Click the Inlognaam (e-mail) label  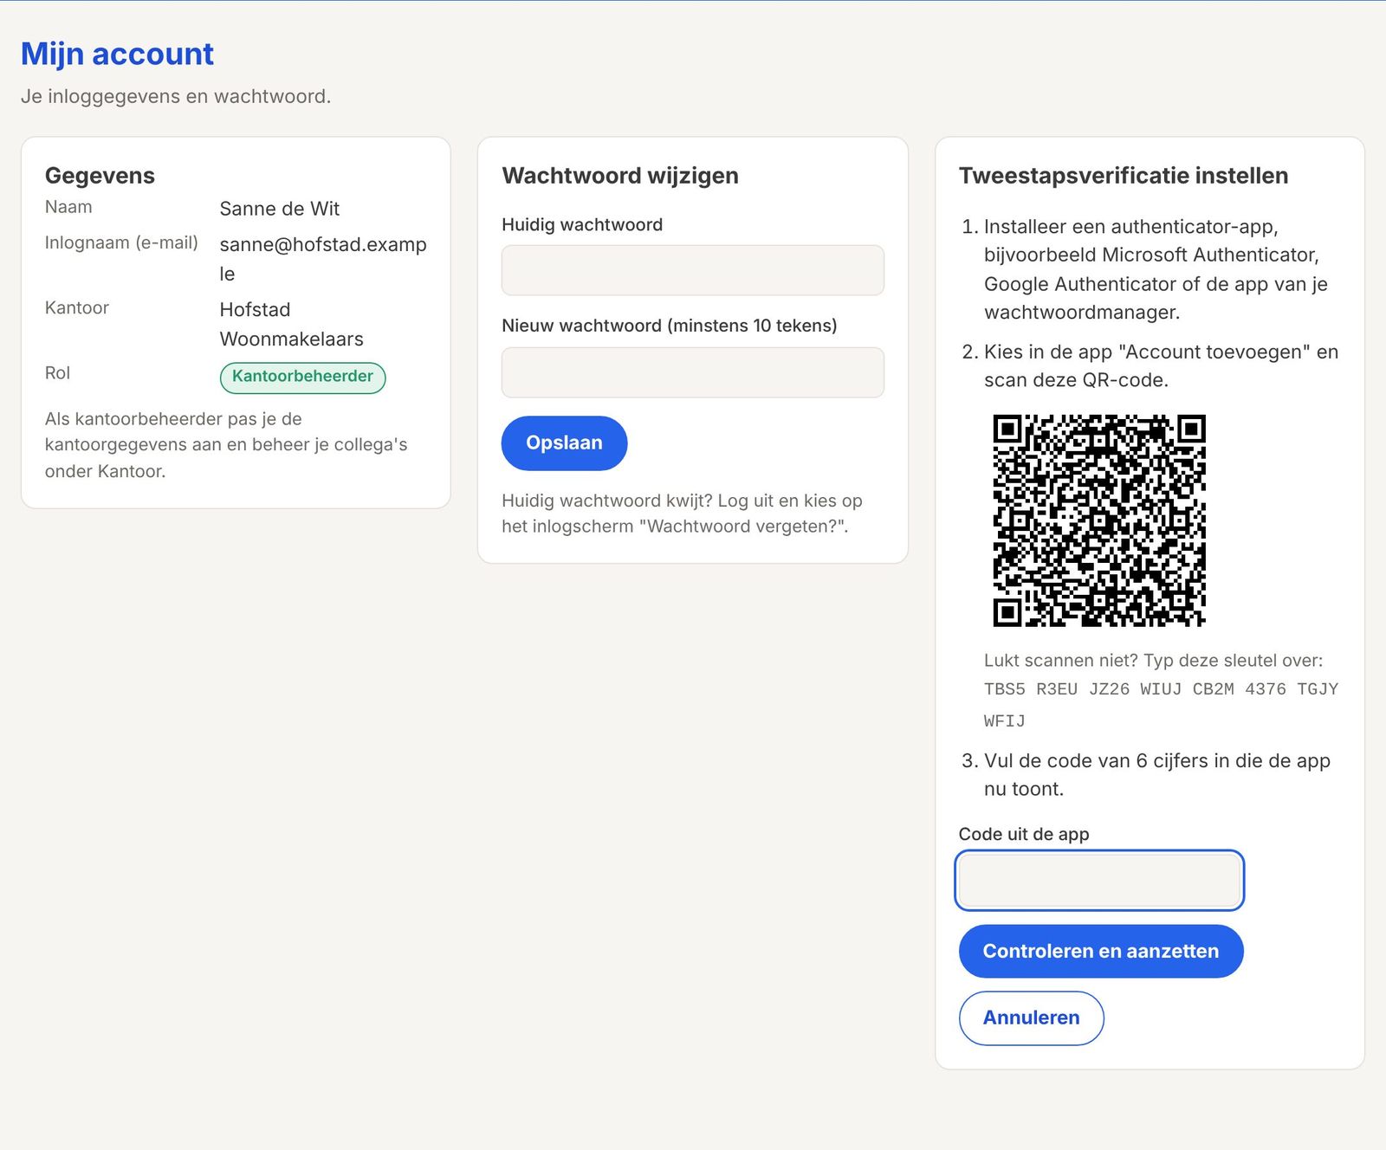coord(121,243)
